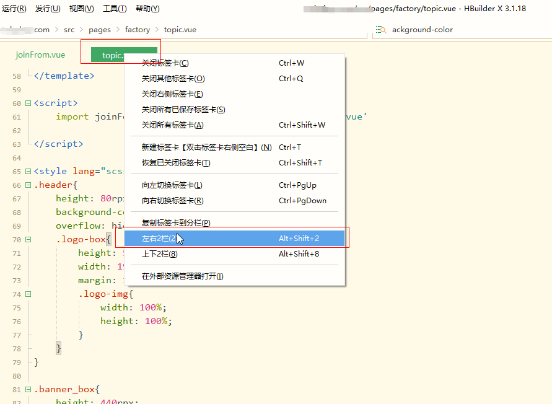
Task: Collapse the .header rule at line 66
Action: pyautogui.click(x=28, y=185)
